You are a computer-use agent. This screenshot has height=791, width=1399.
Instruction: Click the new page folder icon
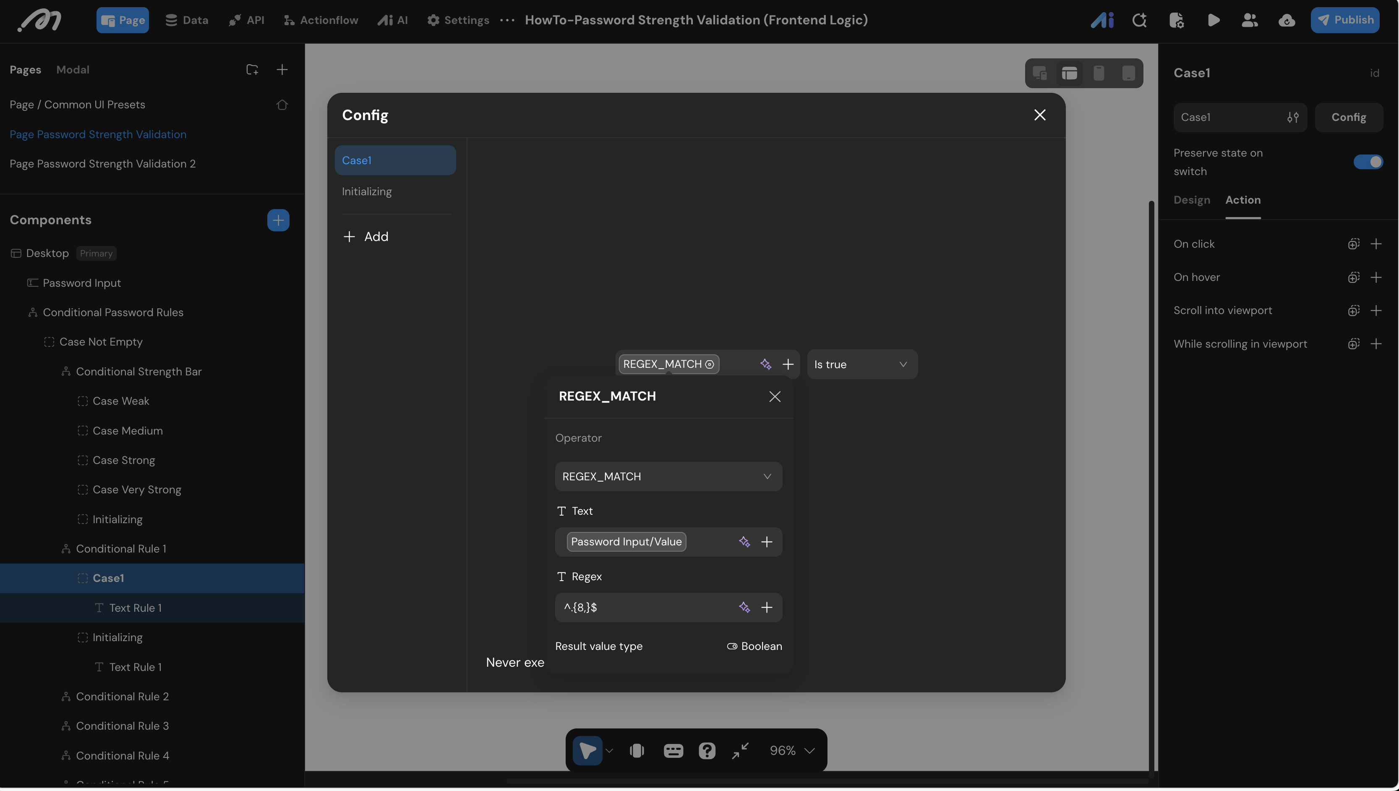(x=252, y=70)
